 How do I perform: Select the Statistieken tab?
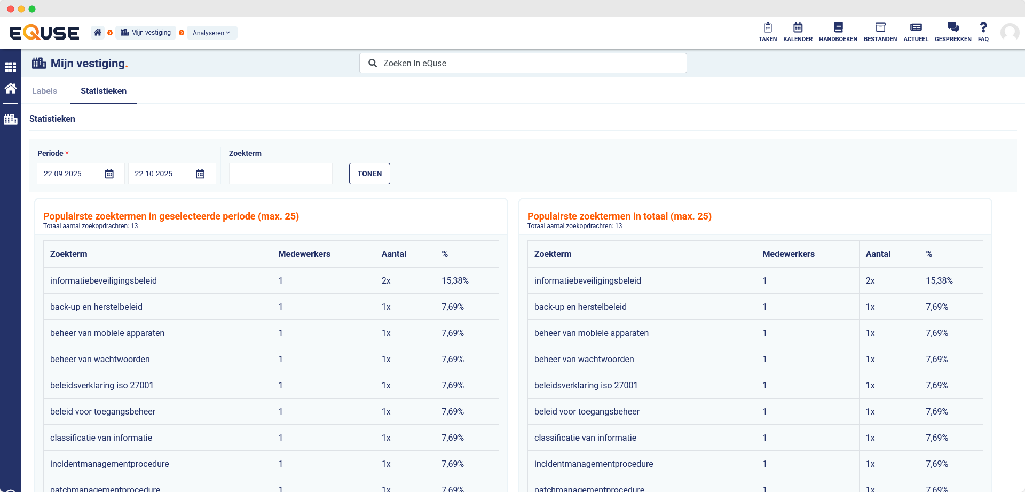[x=104, y=91]
